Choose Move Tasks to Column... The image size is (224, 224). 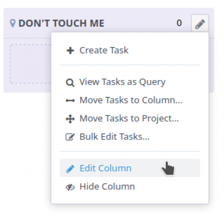tap(130, 100)
